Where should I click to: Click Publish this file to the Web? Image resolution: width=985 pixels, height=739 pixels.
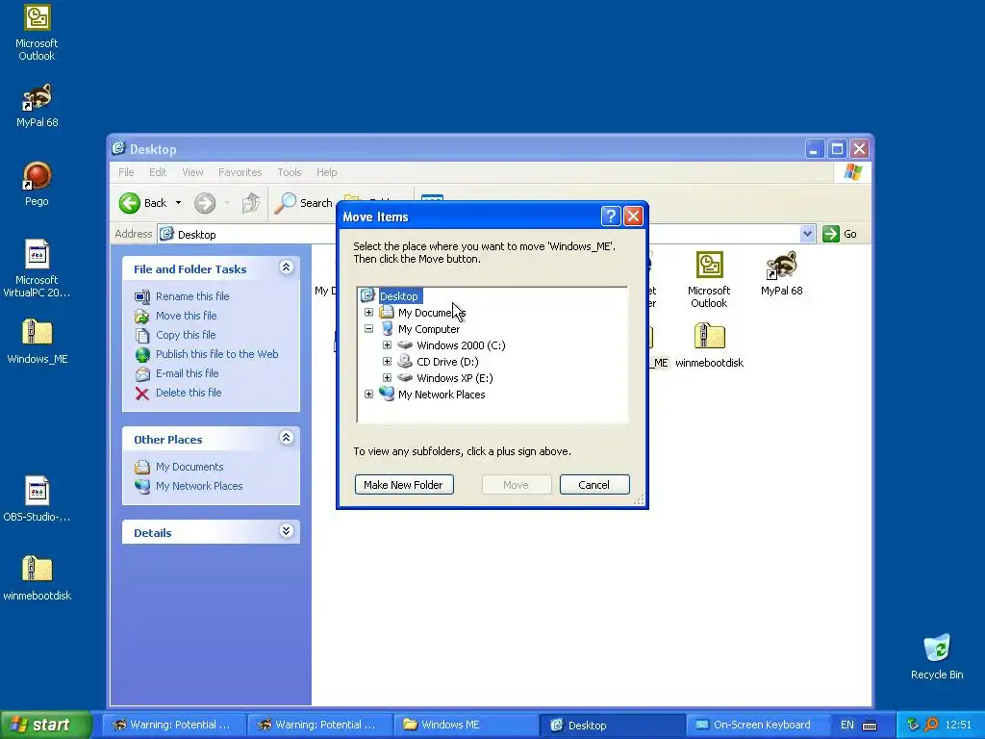pyautogui.click(x=216, y=354)
